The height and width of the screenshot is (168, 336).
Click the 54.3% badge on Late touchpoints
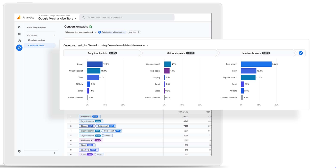(x=266, y=53)
